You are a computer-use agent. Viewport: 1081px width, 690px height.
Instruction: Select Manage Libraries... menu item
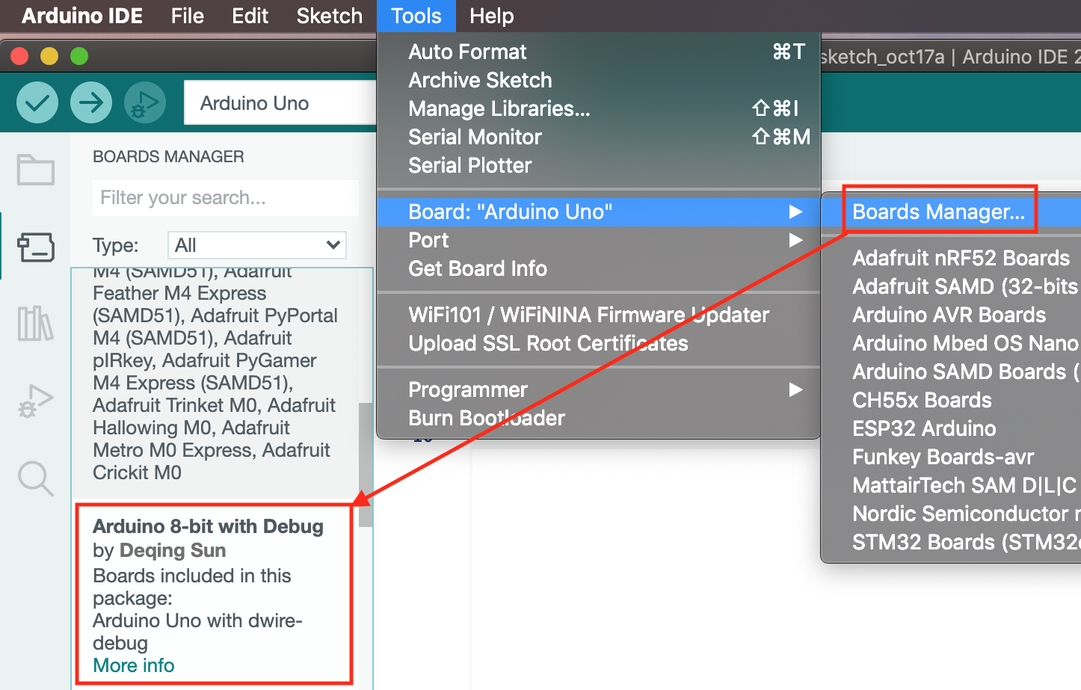(x=599, y=108)
